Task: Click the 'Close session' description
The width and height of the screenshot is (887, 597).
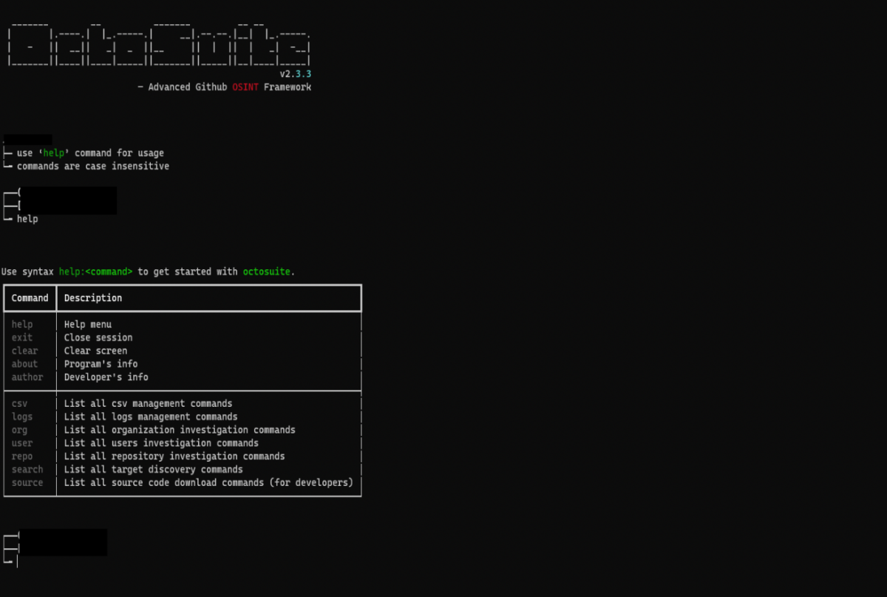Action: point(98,337)
